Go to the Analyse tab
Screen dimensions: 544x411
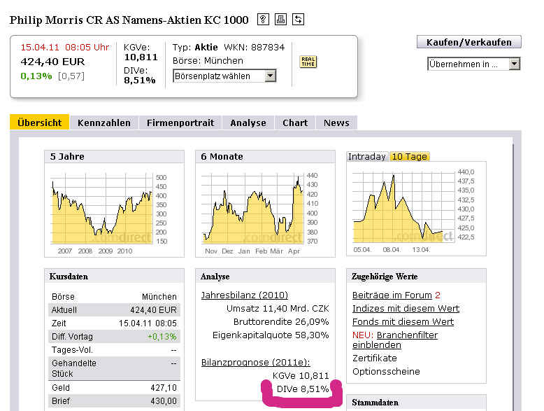[x=248, y=123]
